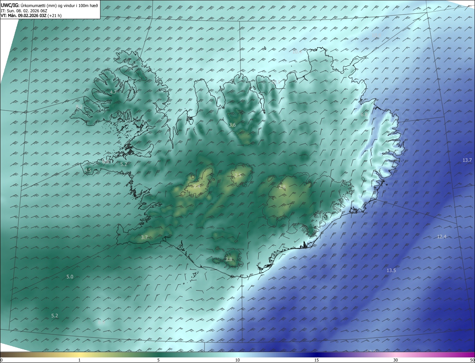Click the colorbar tick label 5
This screenshot has width=475, height=363.
click(158, 360)
